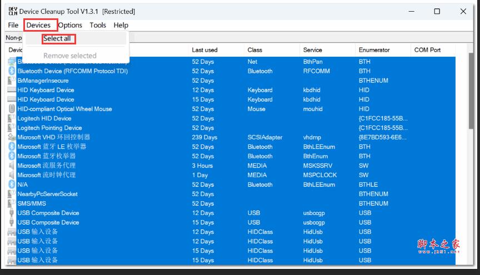
Task: Open the Devices menu
Action: 38,25
